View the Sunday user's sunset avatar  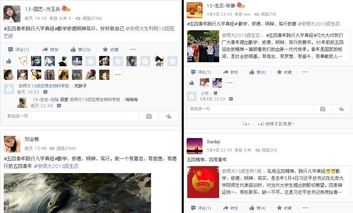[x=195, y=146]
